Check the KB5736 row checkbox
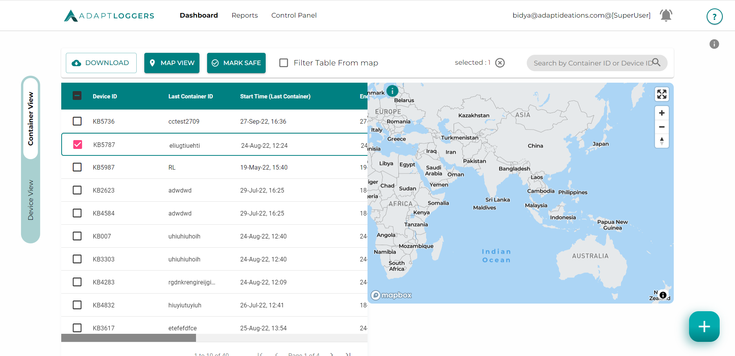The image size is (735, 356). coord(77,121)
